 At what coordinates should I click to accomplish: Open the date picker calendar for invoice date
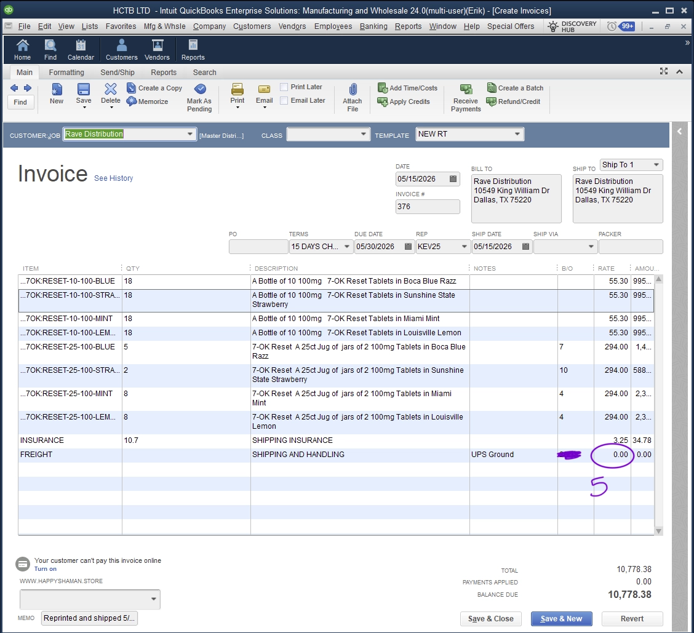(453, 179)
